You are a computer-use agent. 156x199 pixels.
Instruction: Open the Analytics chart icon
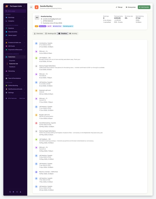click(6, 21)
